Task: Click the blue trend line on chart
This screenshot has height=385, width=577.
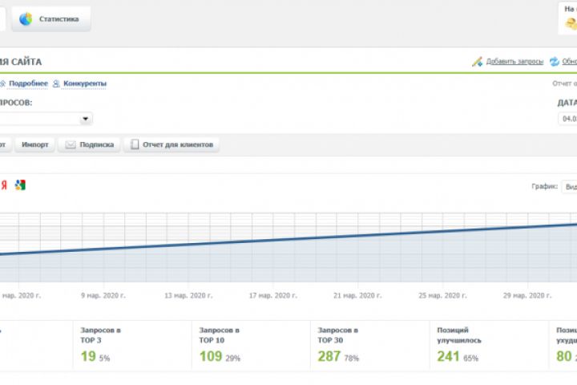Action: [x=288, y=239]
